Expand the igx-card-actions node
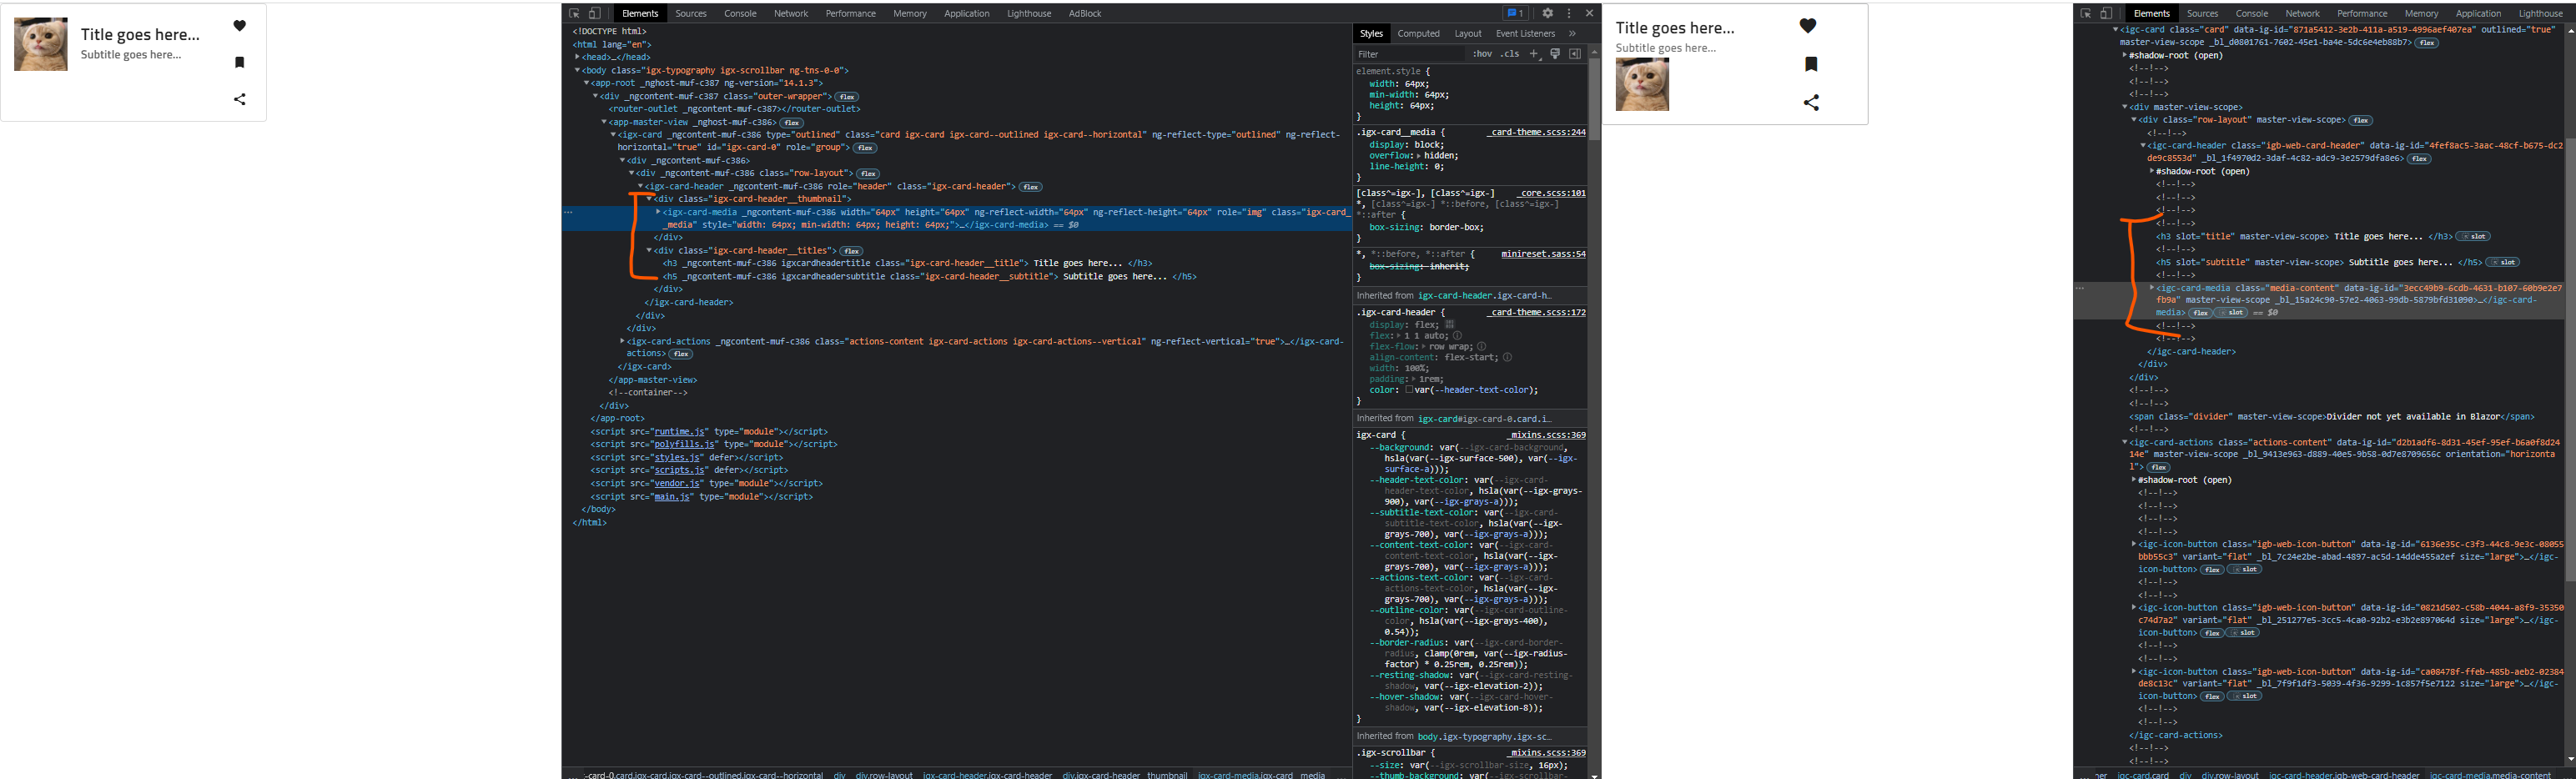 (622, 341)
